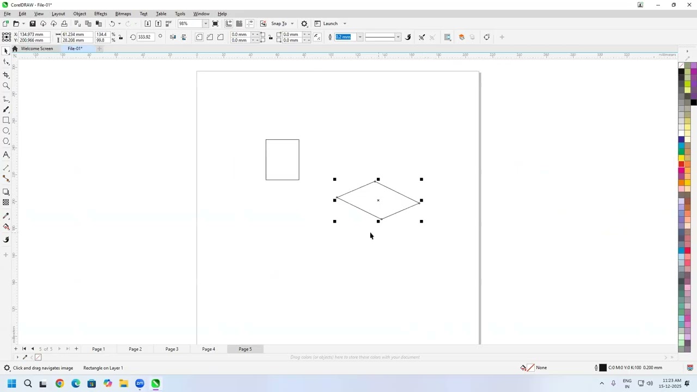Click the object width field
The image size is (697, 392).
[77, 34]
